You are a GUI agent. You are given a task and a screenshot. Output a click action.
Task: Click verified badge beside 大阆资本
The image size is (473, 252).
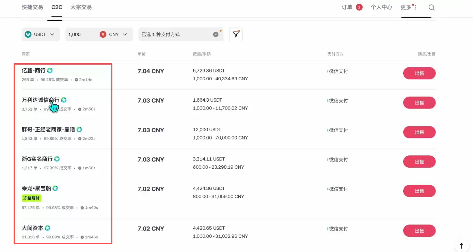pyautogui.click(x=48, y=228)
